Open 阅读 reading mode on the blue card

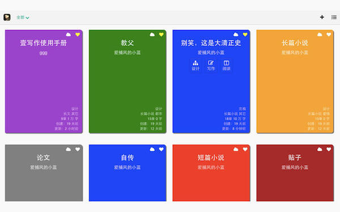click(226, 66)
